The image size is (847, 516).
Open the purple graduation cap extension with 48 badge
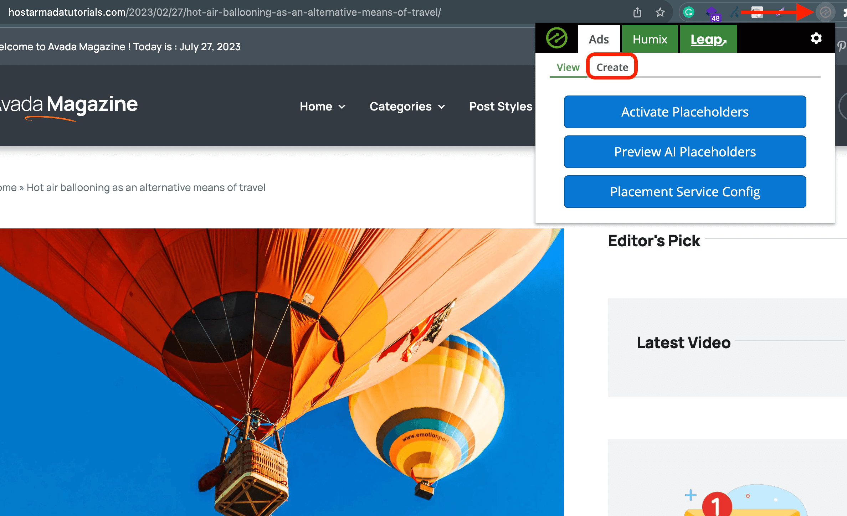(713, 14)
